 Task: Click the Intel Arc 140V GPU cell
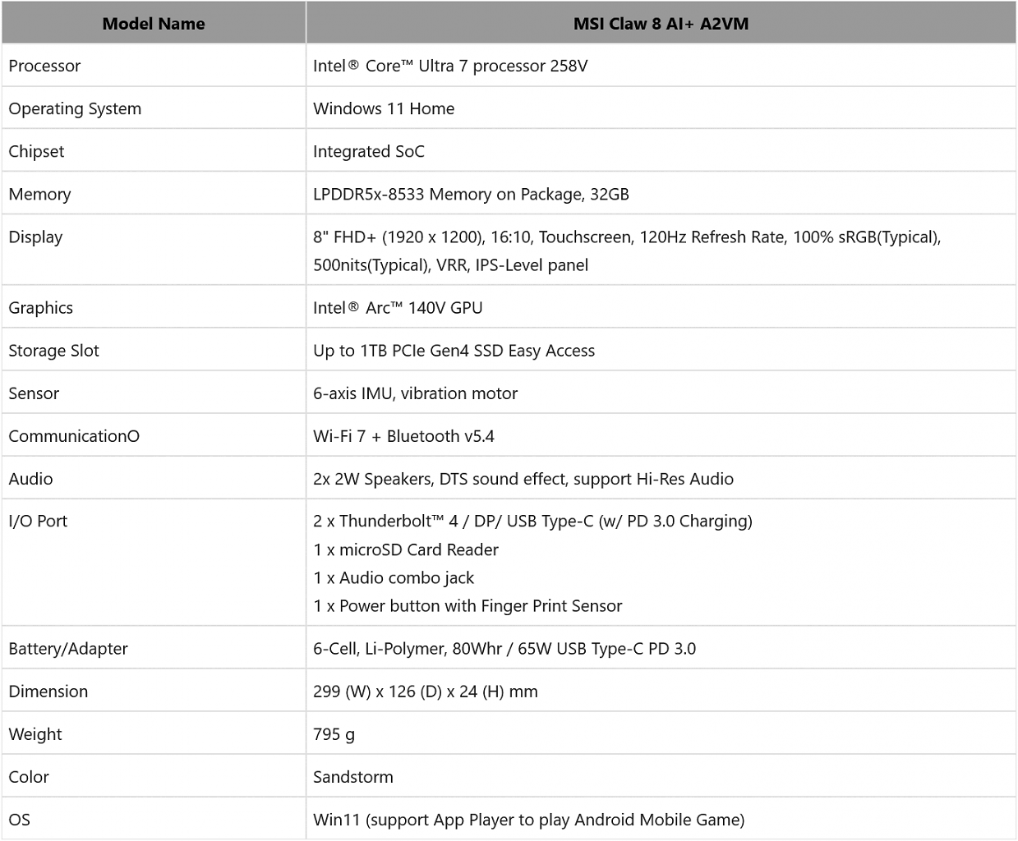coord(661,307)
